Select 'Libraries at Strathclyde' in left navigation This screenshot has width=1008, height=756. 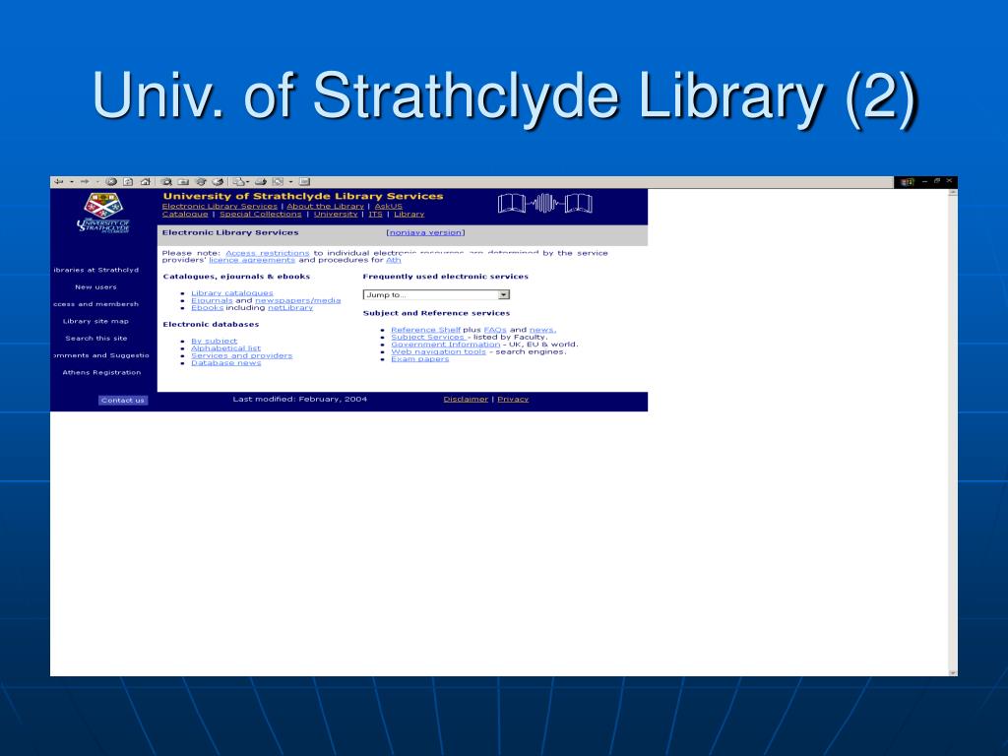tap(96, 270)
